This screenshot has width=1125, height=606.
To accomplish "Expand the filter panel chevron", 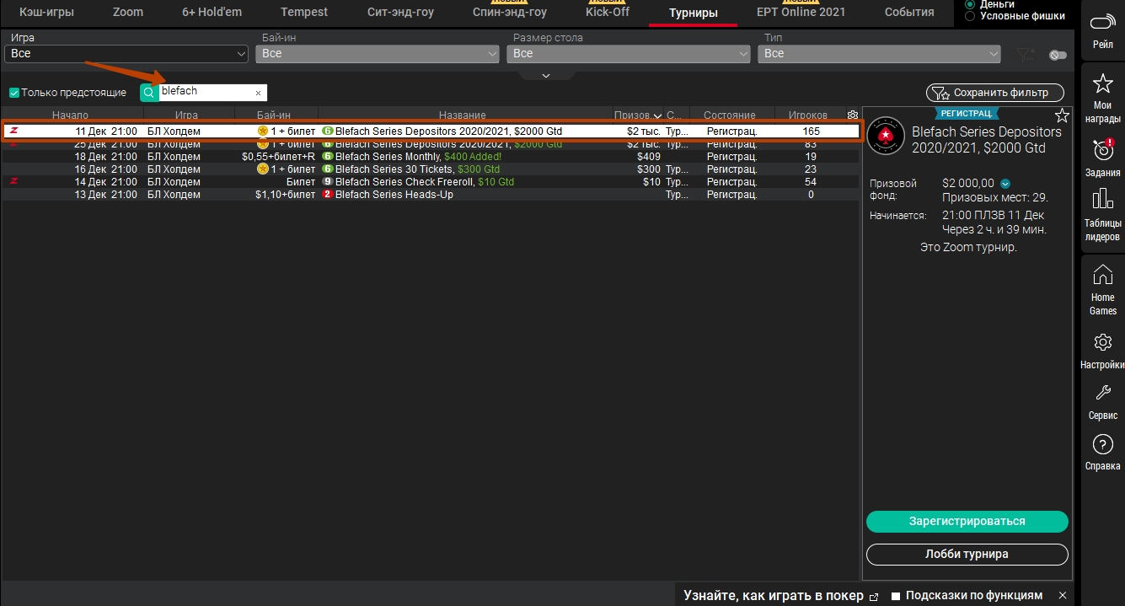I will (545, 75).
